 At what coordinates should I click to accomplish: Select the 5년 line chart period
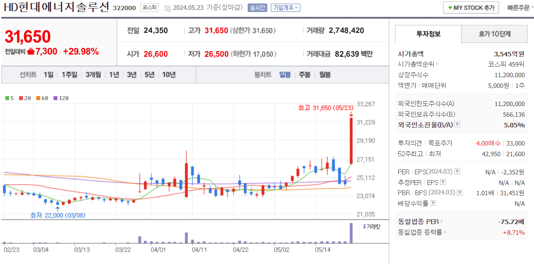149,75
